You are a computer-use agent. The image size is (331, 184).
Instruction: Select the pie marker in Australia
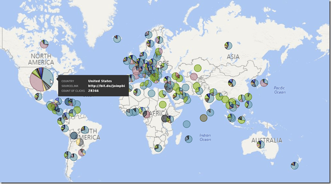[261, 145]
